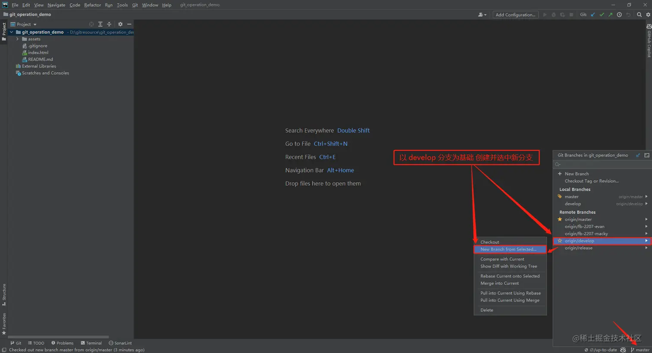This screenshot has height=353, width=652.
Task: Hide the Project tool window
Action: click(129, 24)
